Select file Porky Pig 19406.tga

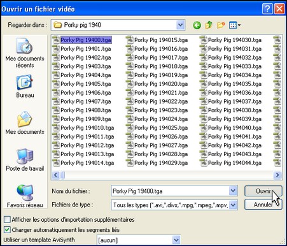click(86, 92)
